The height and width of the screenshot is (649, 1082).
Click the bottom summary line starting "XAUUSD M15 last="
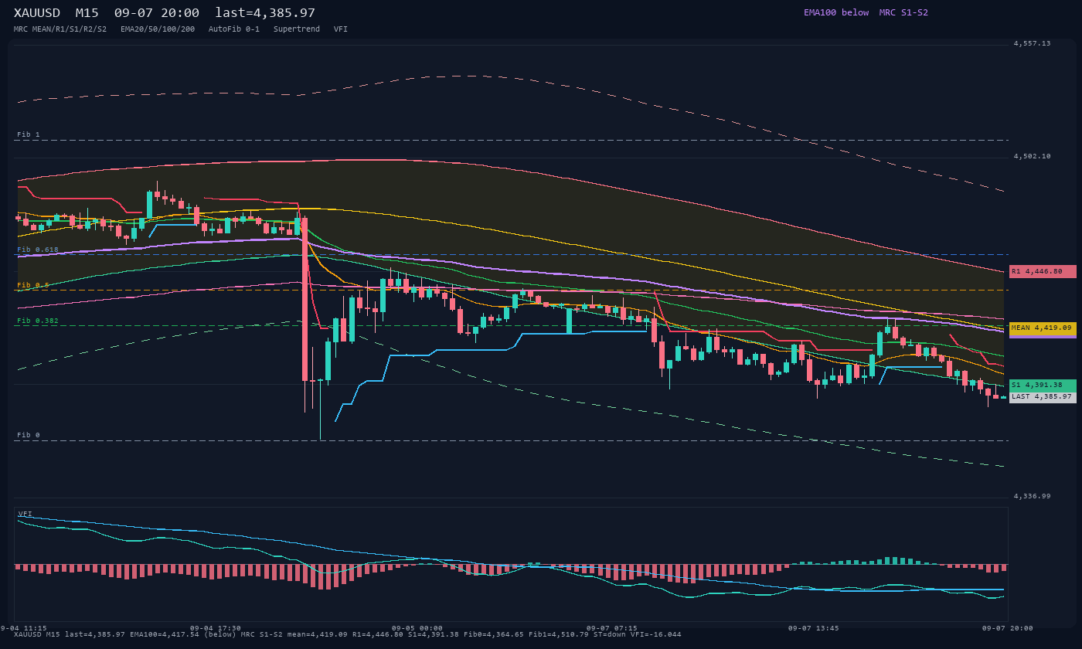pyautogui.click(x=348, y=634)
